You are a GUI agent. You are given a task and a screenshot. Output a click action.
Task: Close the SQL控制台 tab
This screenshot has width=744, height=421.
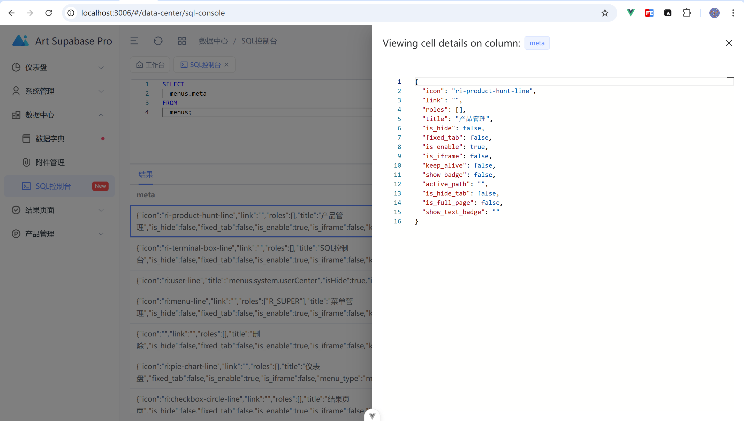[x=227, y=65]
